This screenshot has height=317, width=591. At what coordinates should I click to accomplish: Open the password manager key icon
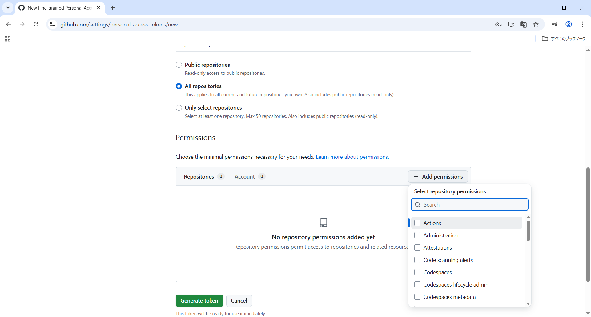[499, 25]
